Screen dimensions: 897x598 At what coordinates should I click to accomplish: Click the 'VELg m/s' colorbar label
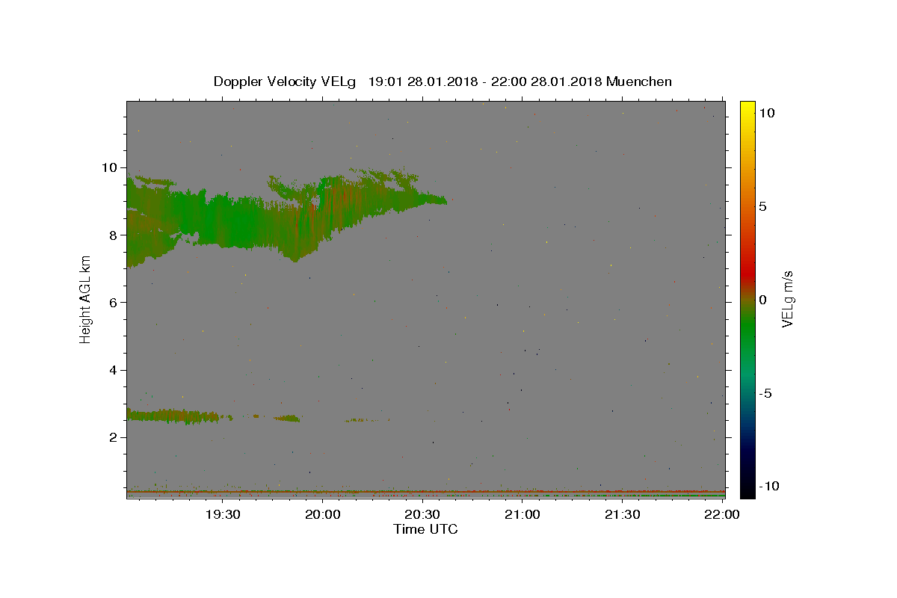(787, 299)
